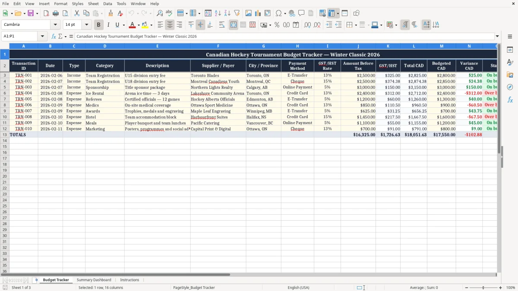Image resolution: width=518 pixels, height=291 pixels.
Task: Export directly as PDF
Action: coord(46,13)
